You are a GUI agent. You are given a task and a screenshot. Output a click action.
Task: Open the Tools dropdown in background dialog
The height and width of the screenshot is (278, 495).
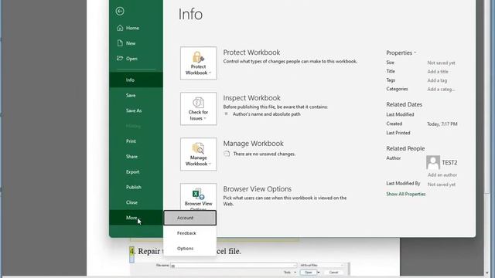tap(290, 273)
